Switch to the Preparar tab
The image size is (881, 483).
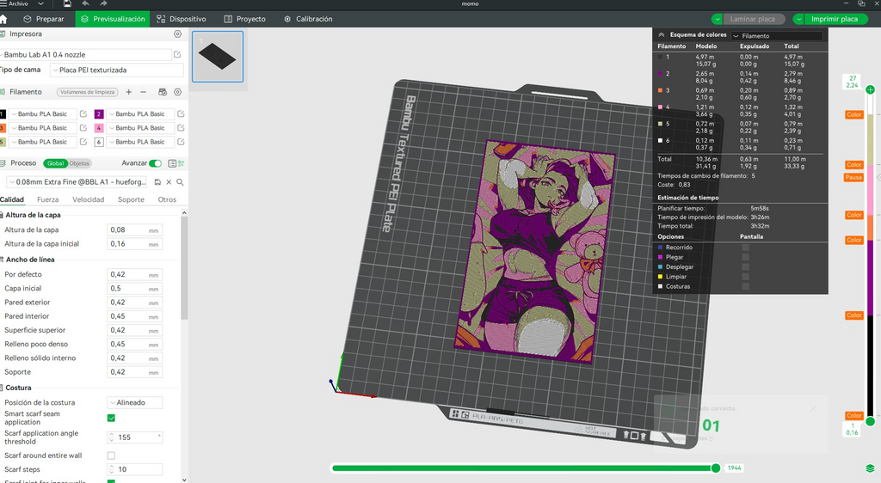click(x=44, y=19)
